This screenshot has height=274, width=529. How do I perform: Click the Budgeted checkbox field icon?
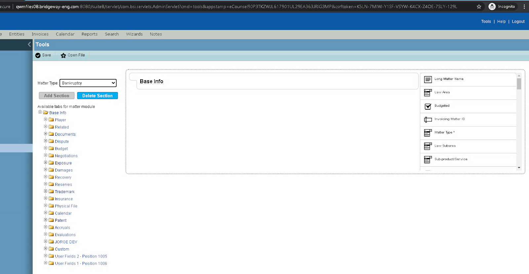tap(428, 106)
